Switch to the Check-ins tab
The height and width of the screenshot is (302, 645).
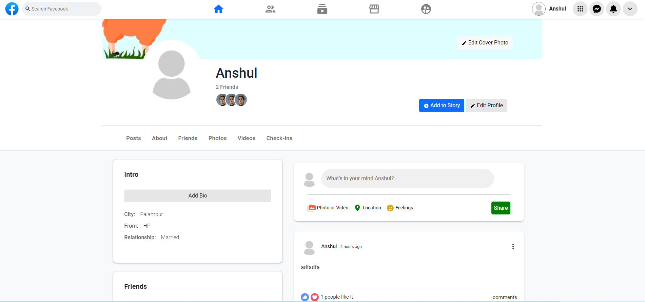tap(279, 138)
